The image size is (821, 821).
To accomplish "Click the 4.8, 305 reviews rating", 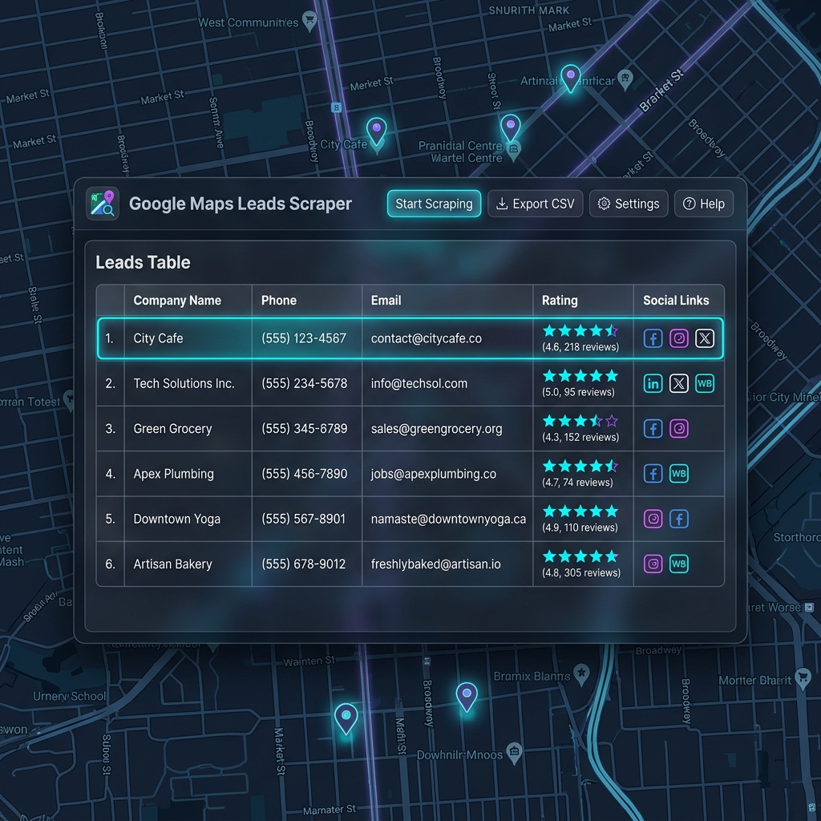I will (581, 564).
